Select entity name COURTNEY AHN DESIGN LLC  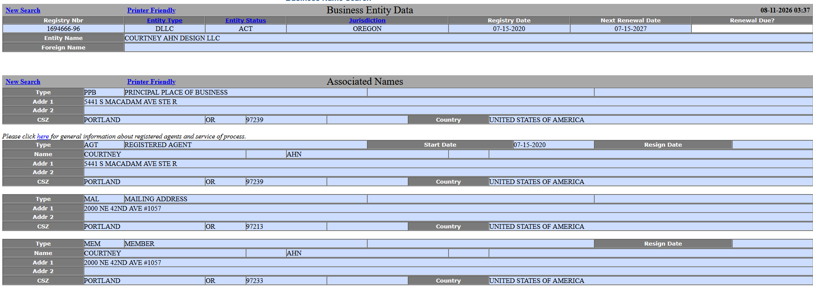coord(172,38)
